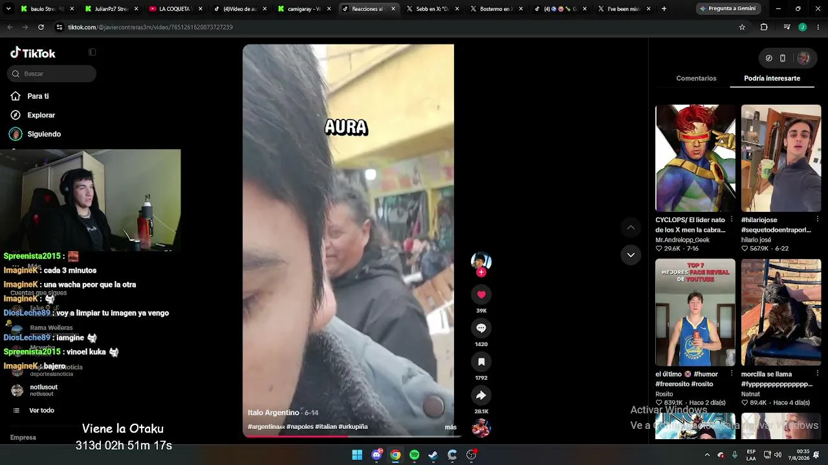This screenshot has width=828, height=465.
Task: Open options for the CYCLOPS video
Action: 732,220
